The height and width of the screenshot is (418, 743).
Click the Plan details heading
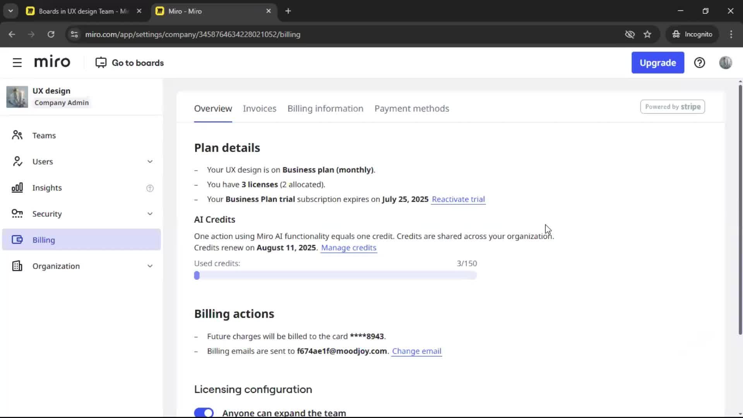[227, 148]
